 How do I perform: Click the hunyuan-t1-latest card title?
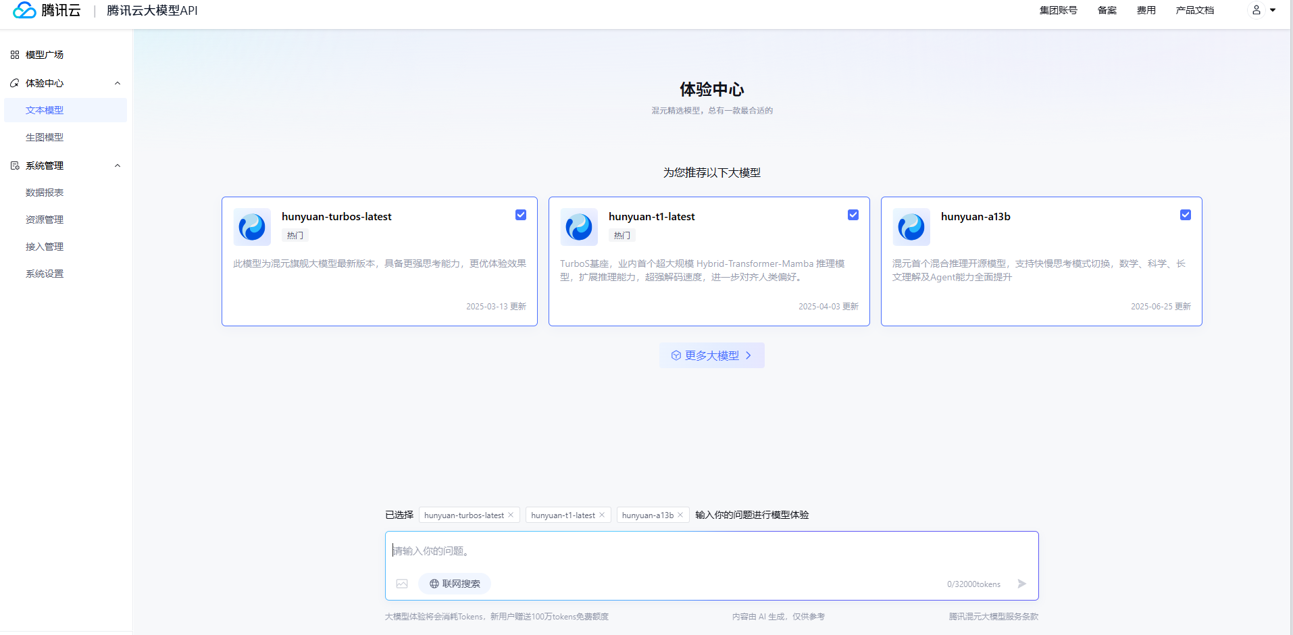pos(652,217)
